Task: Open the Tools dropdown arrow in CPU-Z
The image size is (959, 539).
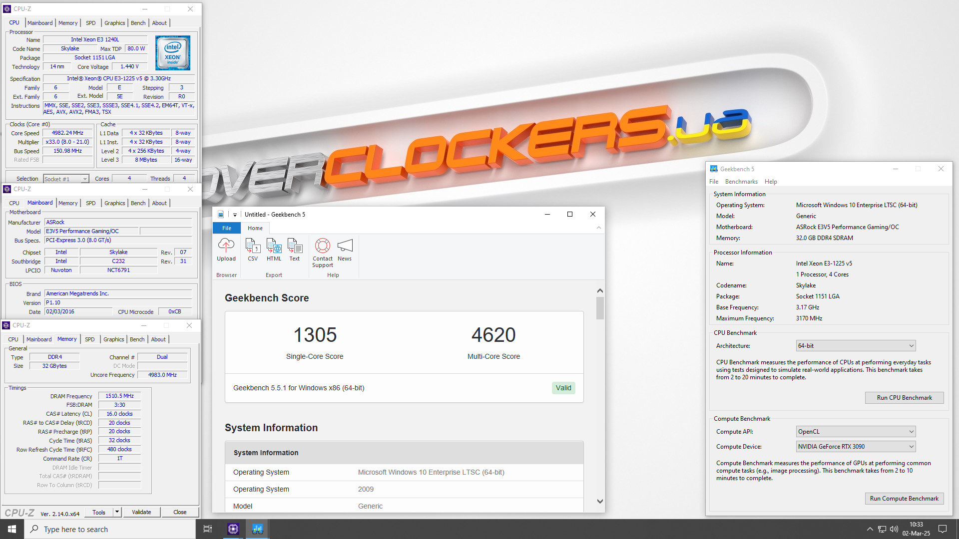Action: 117,512
